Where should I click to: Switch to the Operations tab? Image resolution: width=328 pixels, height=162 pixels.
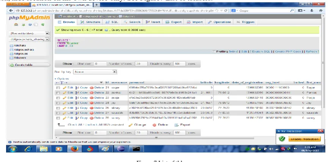point(219,22)
